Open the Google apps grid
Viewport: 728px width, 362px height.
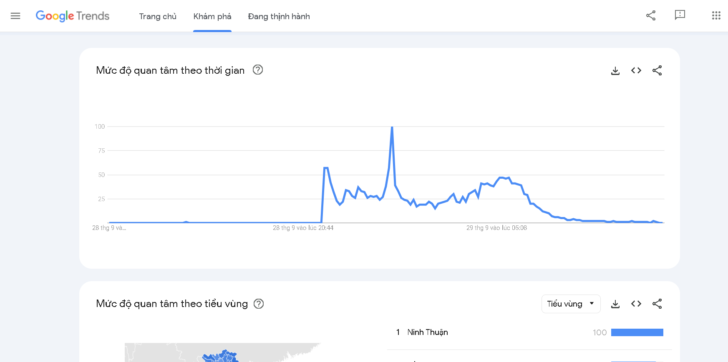point(716,15)
